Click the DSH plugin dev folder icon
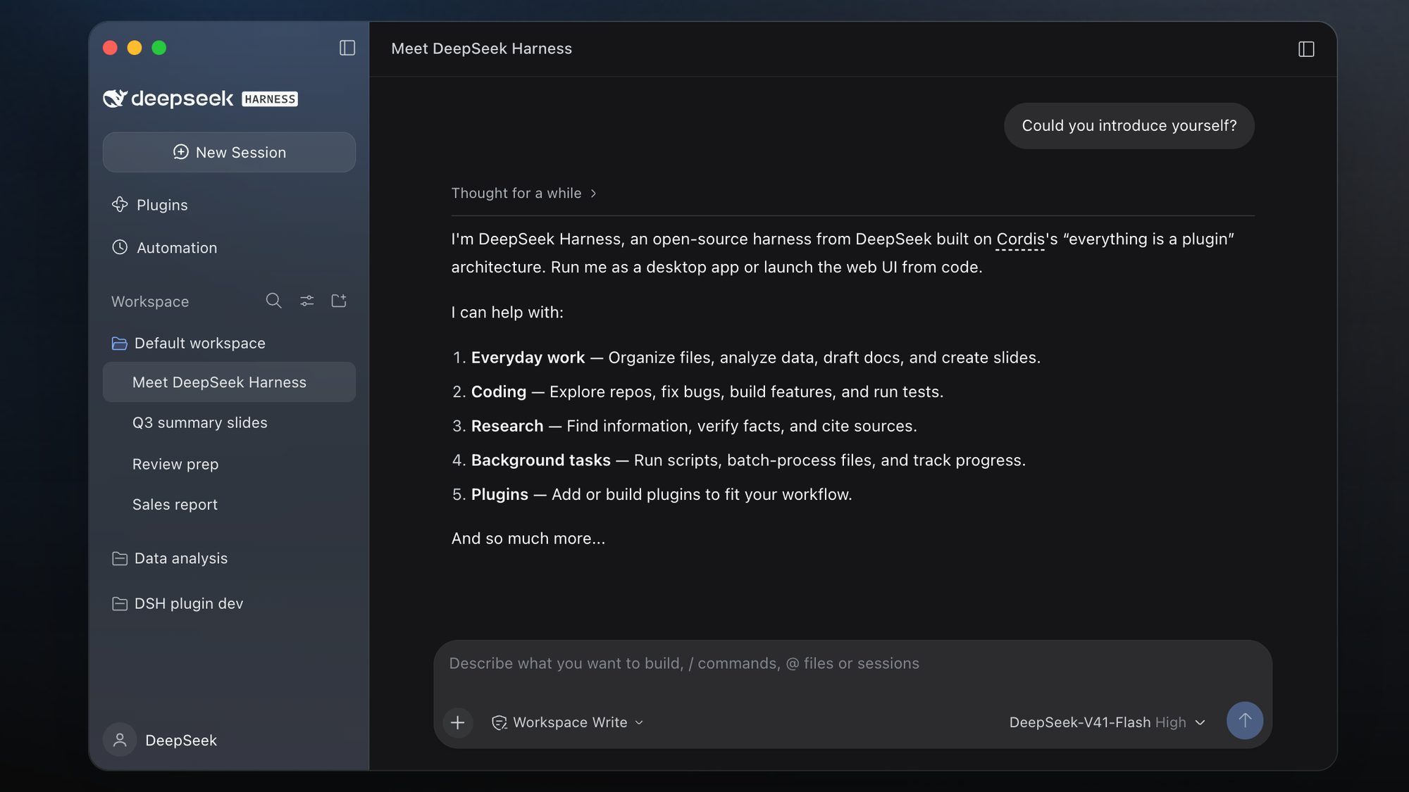The width and height of the screenshot is (1409, 792). [120, 604]
